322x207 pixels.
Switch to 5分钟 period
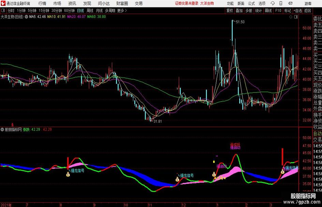[32, 11]
